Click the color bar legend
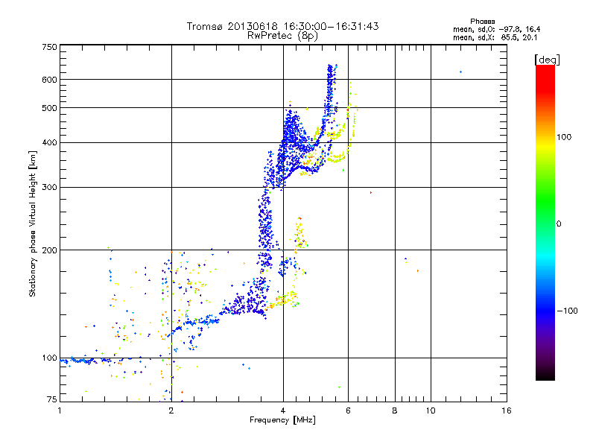596x447 pixels. click(545, 222)
